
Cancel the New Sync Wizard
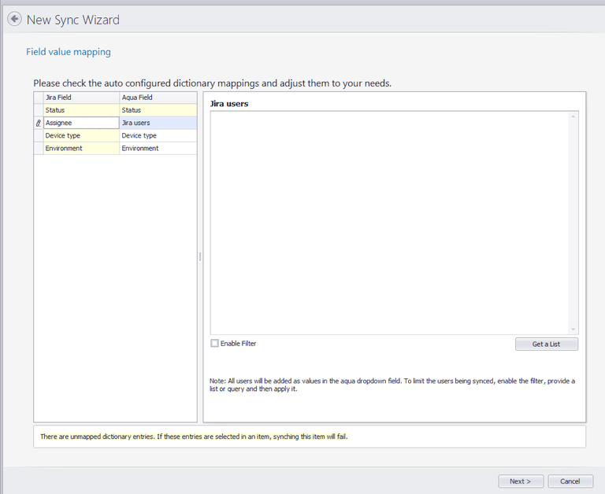[x=570, y=481]
